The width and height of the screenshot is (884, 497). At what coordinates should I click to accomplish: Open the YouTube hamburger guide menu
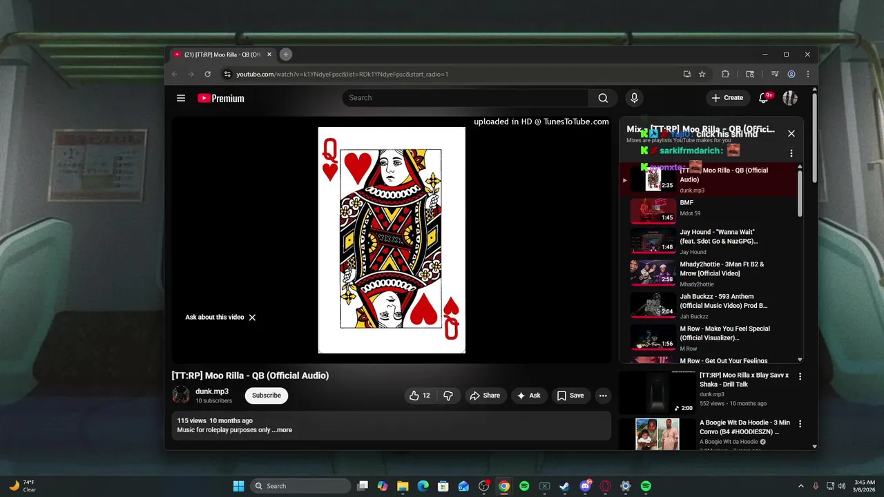coord(181,98)
